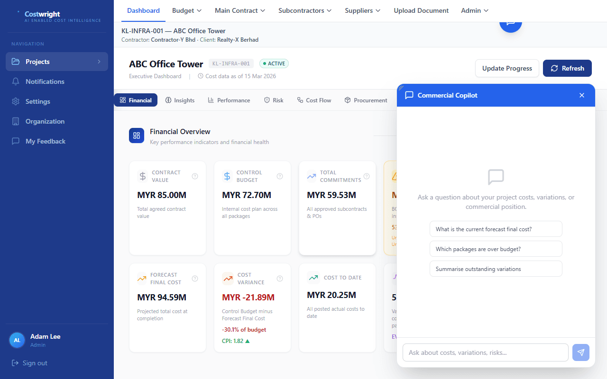Click the send message paper plane button
This screenshot has width=607, height=379.
click(581, 352)
